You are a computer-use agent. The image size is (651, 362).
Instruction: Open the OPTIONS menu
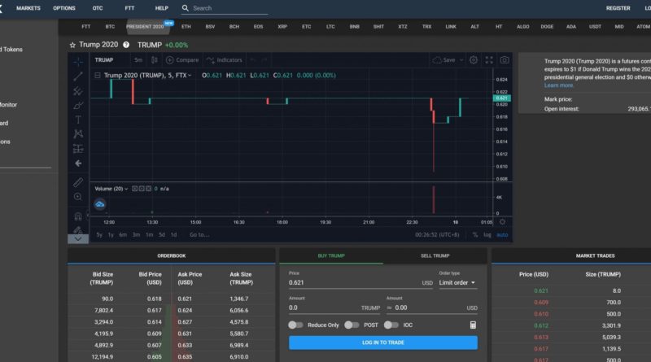pos(64,8)
